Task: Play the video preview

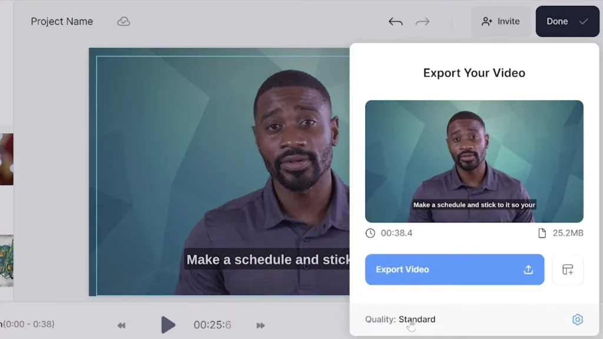Action: point(168,325)
